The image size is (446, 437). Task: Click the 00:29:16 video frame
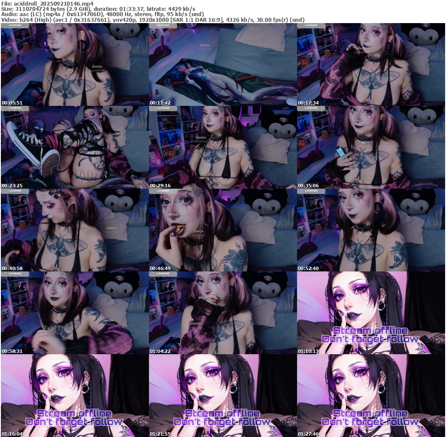(x=223, y=147)
